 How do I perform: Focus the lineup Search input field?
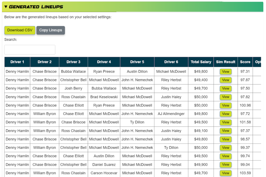30,50
